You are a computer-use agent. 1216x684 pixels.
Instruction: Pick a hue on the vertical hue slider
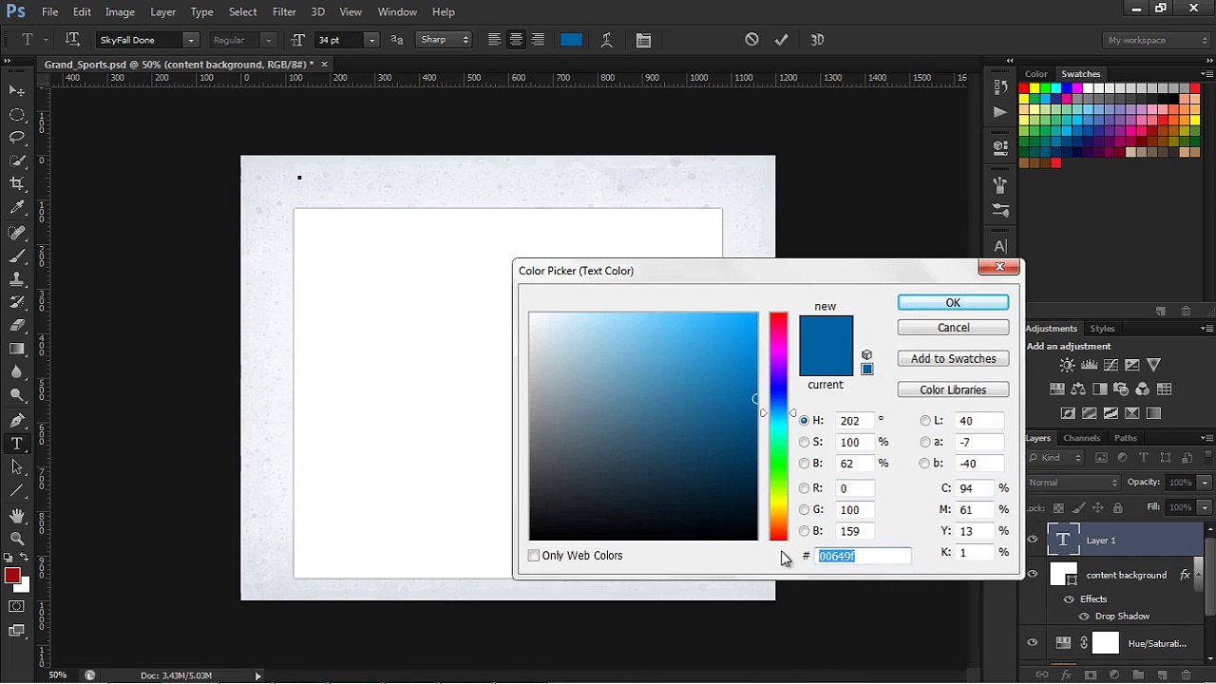point(778,427)
